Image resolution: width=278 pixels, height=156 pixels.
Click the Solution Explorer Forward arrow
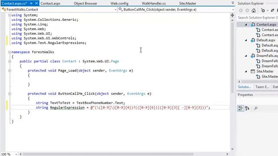point(247,10)
